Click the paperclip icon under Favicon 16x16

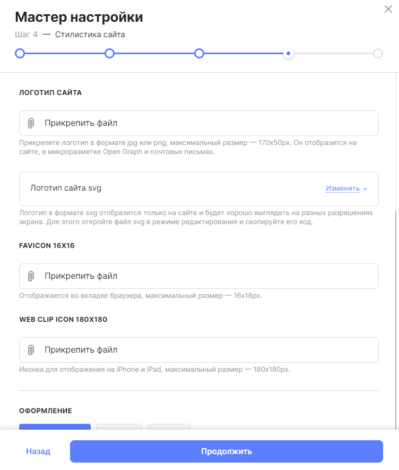31,276
